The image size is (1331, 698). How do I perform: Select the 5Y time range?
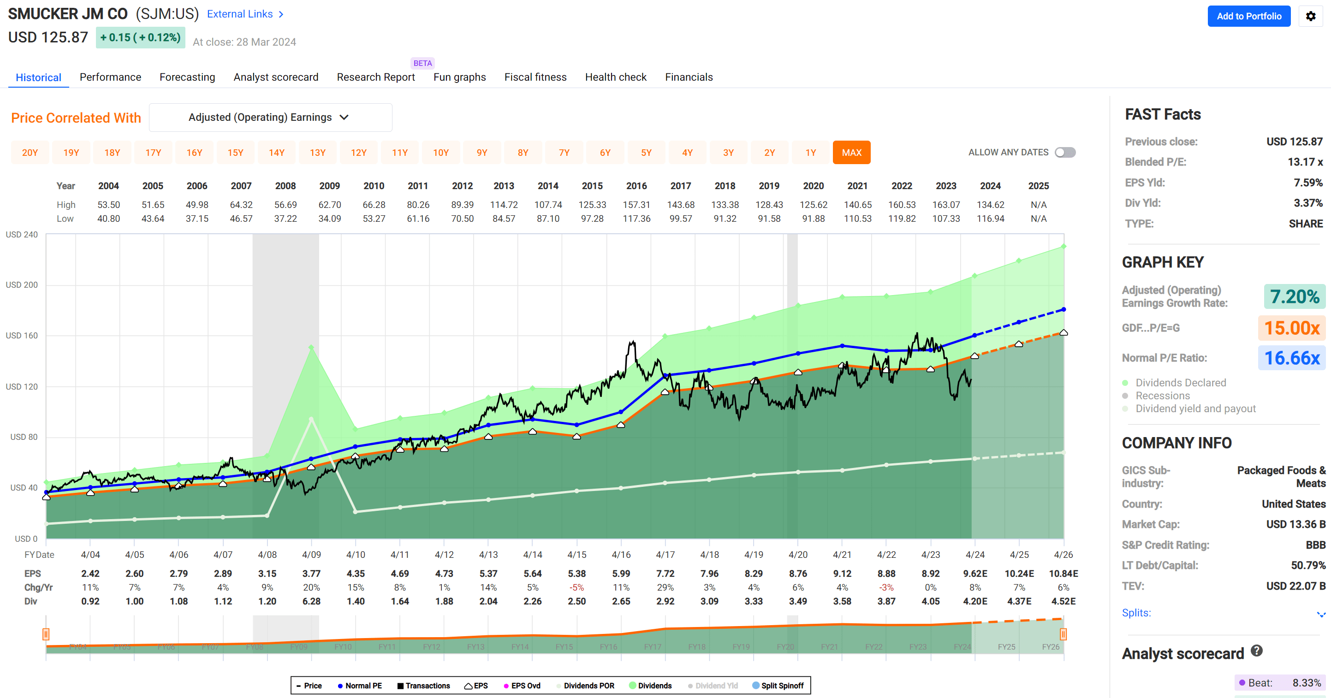[647, 152]
